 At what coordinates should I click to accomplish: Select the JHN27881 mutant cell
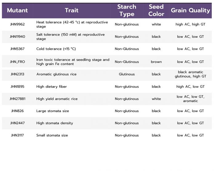[x=17, y=99]
